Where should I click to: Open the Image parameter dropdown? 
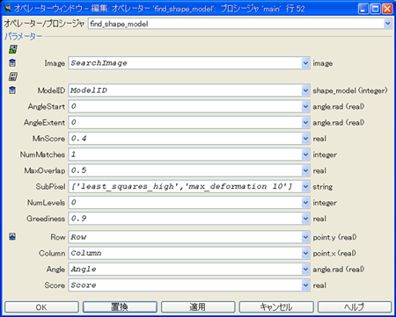click(305, 63)
